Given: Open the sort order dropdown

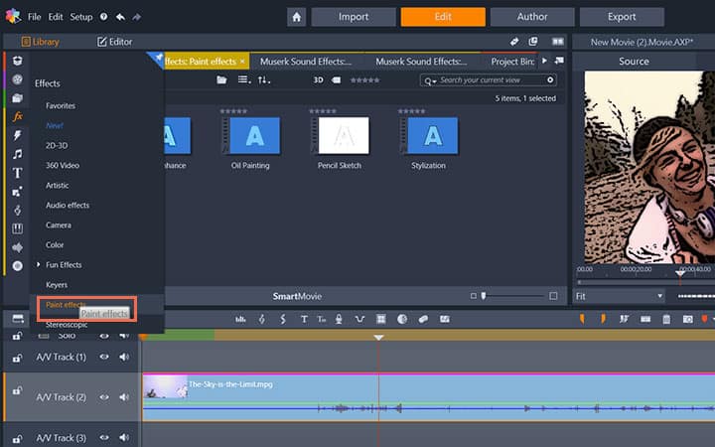Looking at the screenshot, I should (x=264, y=80).
